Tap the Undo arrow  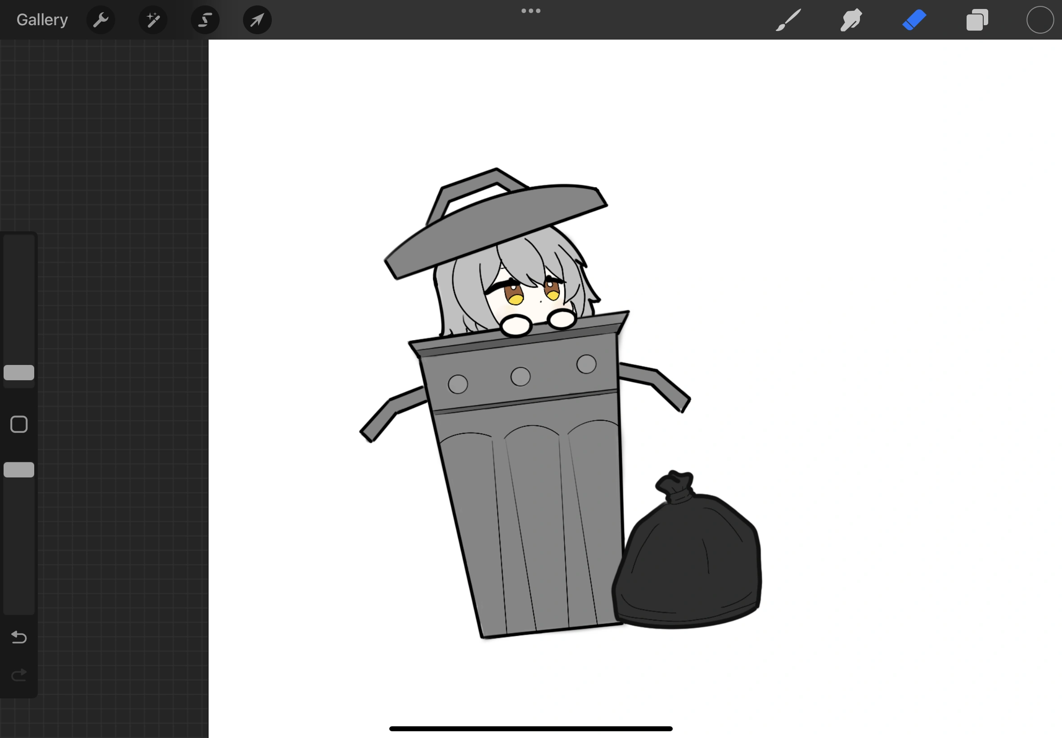19,637
